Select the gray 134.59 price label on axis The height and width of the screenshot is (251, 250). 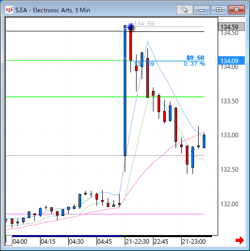click(x=232, y=27)
